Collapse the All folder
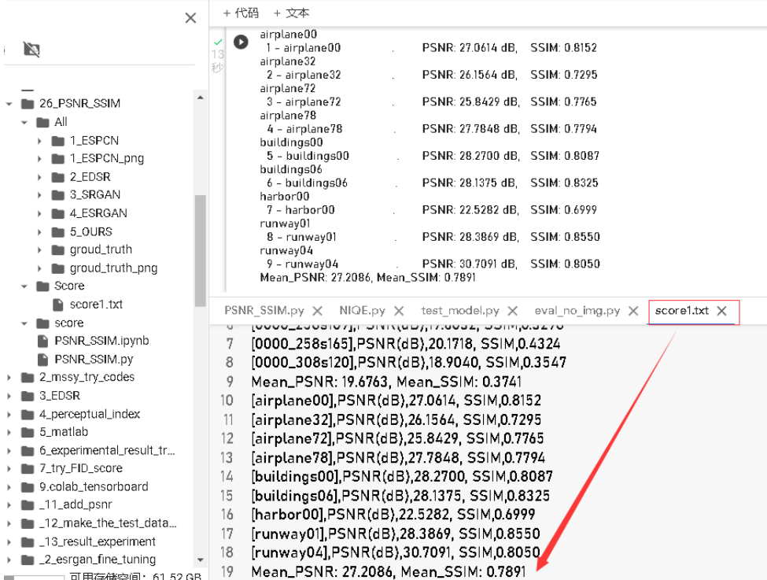 click(24, 122)
